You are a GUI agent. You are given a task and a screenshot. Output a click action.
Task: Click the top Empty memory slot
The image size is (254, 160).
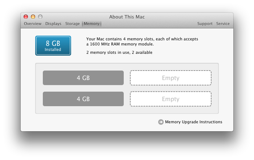(x=171, y=78)
